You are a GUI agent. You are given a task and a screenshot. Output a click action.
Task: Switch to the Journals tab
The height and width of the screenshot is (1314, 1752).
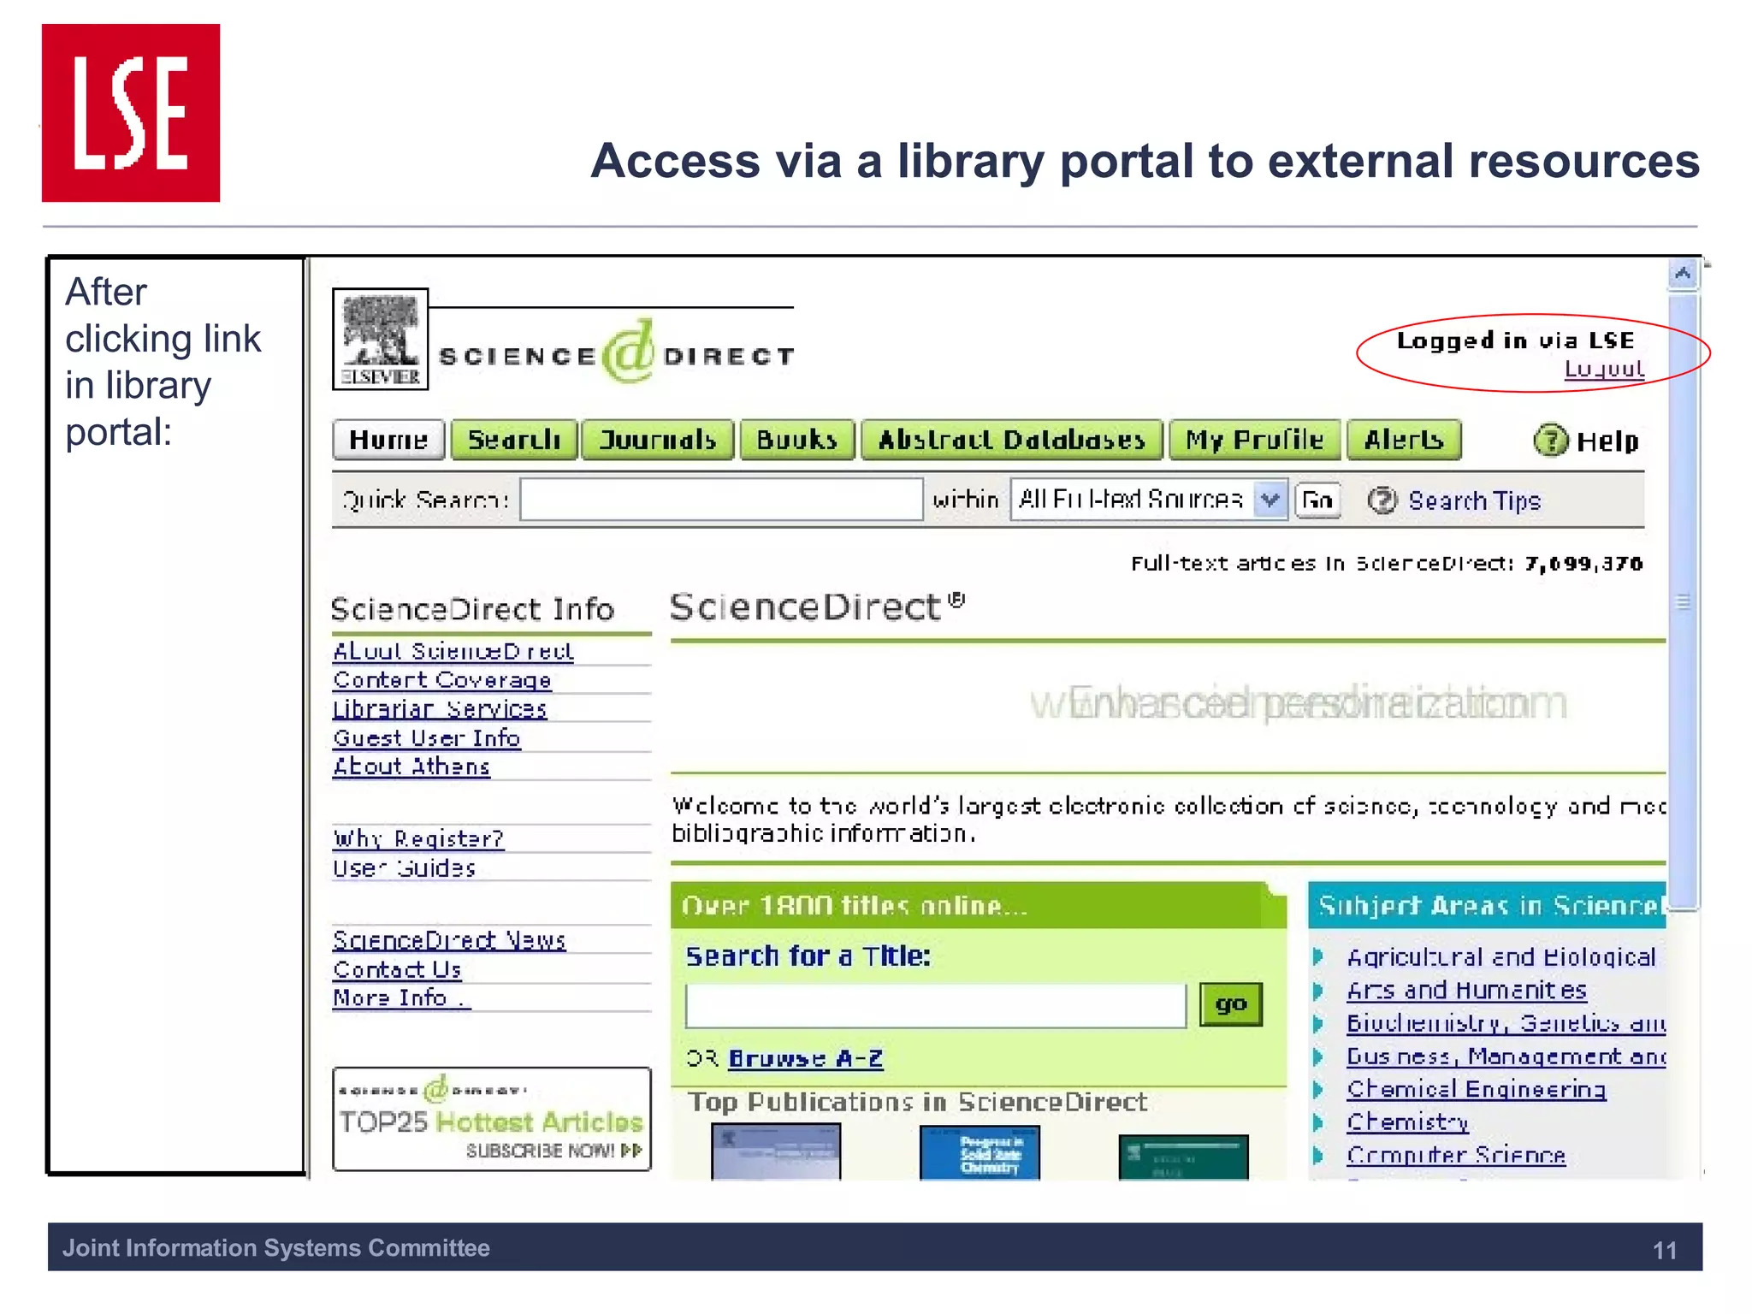(x=658, y=440)
